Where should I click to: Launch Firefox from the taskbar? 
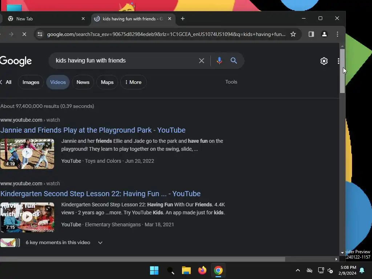pyautogui.click(x=202, y=270)
